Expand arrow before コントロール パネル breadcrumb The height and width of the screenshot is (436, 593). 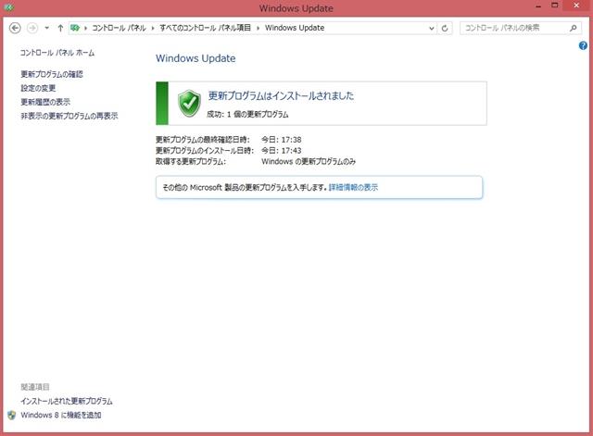click(x=86, y=29)
